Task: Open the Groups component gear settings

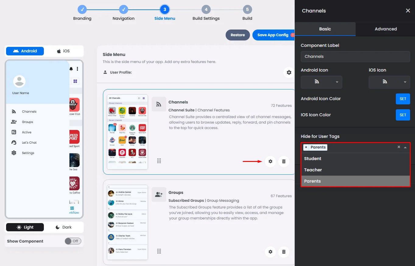Action: point(270,252)
